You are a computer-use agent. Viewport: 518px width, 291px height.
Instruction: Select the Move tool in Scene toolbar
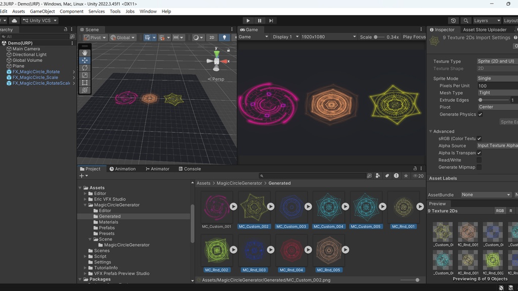click(85, 61)
